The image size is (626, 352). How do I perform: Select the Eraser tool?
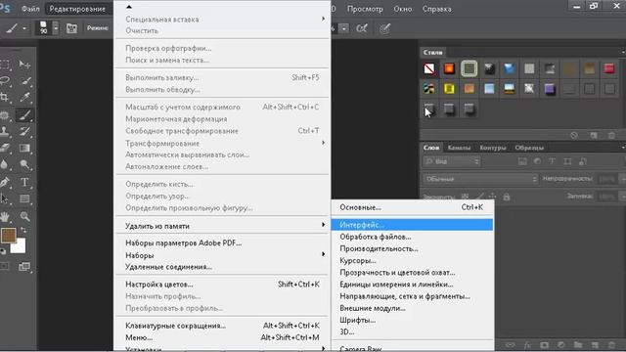pos(5,148)
